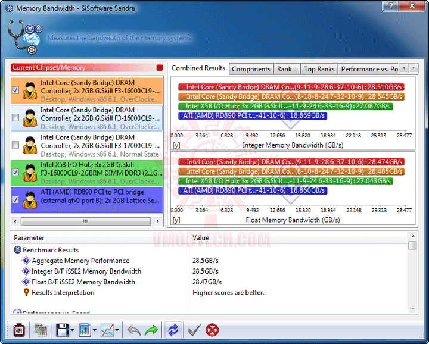Click the green forward arrow icon
429x344 pixels.
(x=151, y=330)
